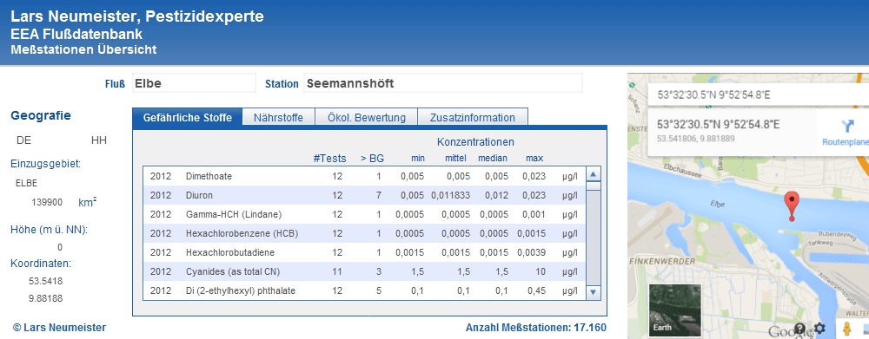Image resolution: width=869 pixels, height=339 pixels.
Task: Click the country code DE
Action: pyautogui.click(x=23, y=140)
